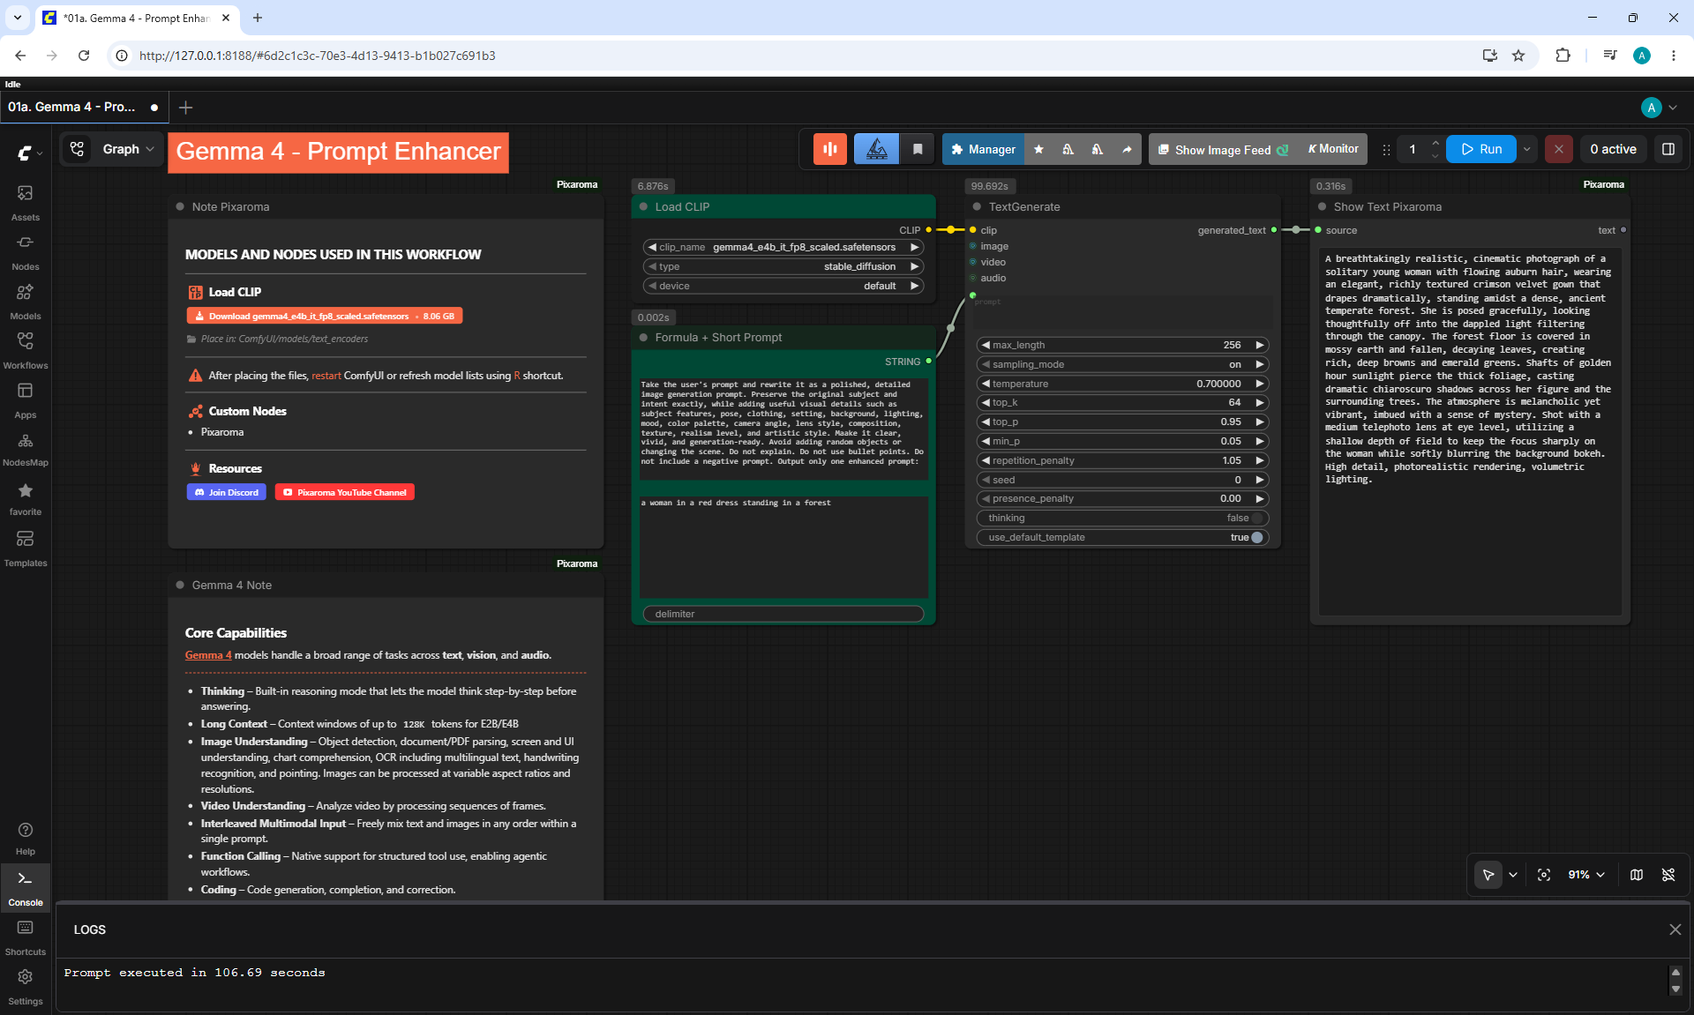
Task: Cancel the current run with the red X
Action: tap(1559, 149)
